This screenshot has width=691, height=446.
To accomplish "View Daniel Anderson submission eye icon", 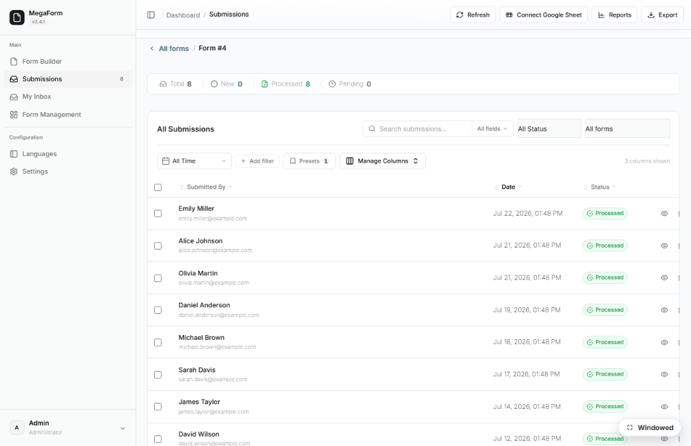I will [664, 310].
